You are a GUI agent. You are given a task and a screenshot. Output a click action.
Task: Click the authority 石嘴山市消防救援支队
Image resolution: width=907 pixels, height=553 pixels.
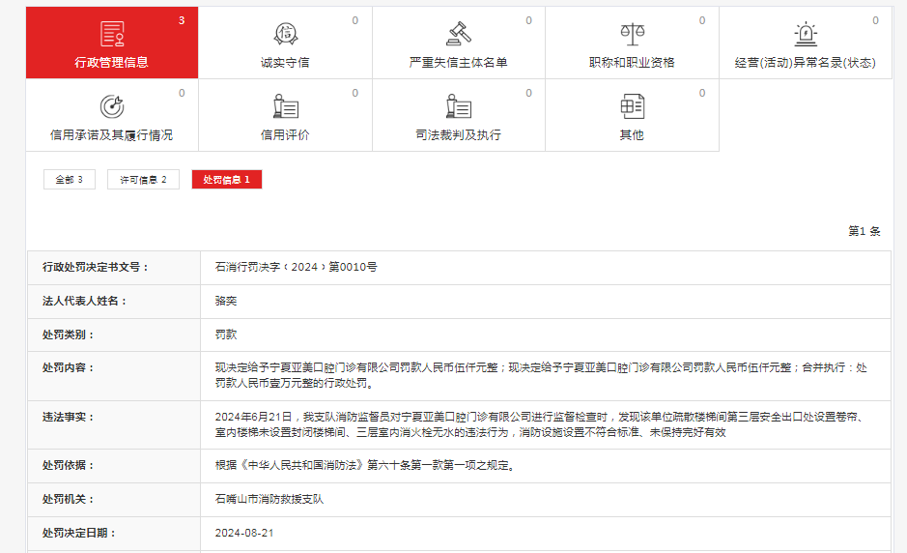point(269,499)
